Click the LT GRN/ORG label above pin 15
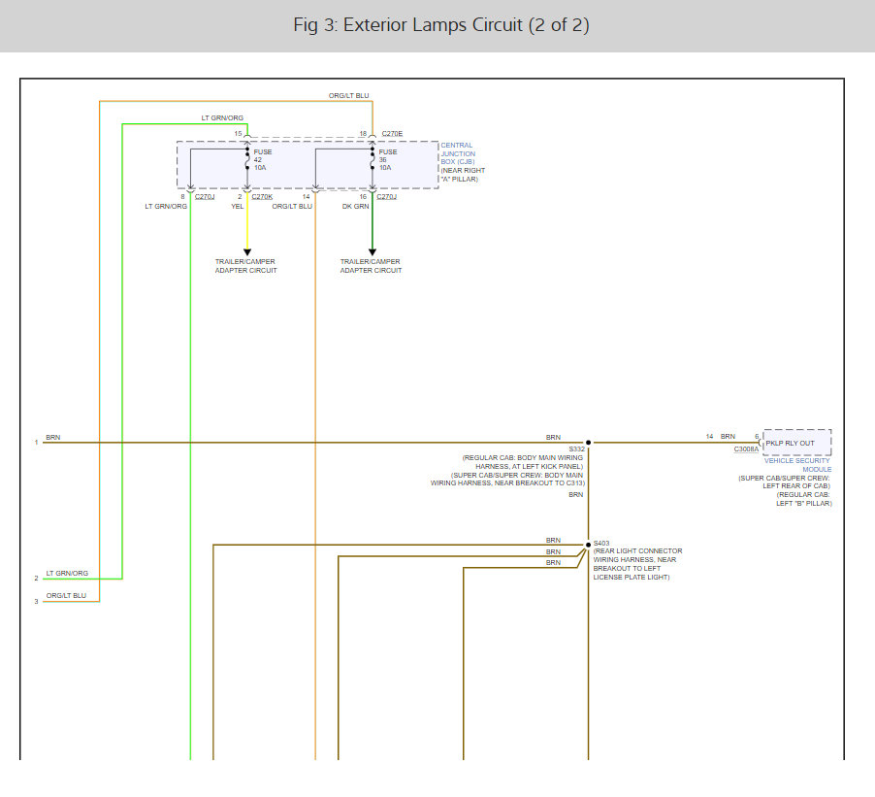 click(222, 117)
